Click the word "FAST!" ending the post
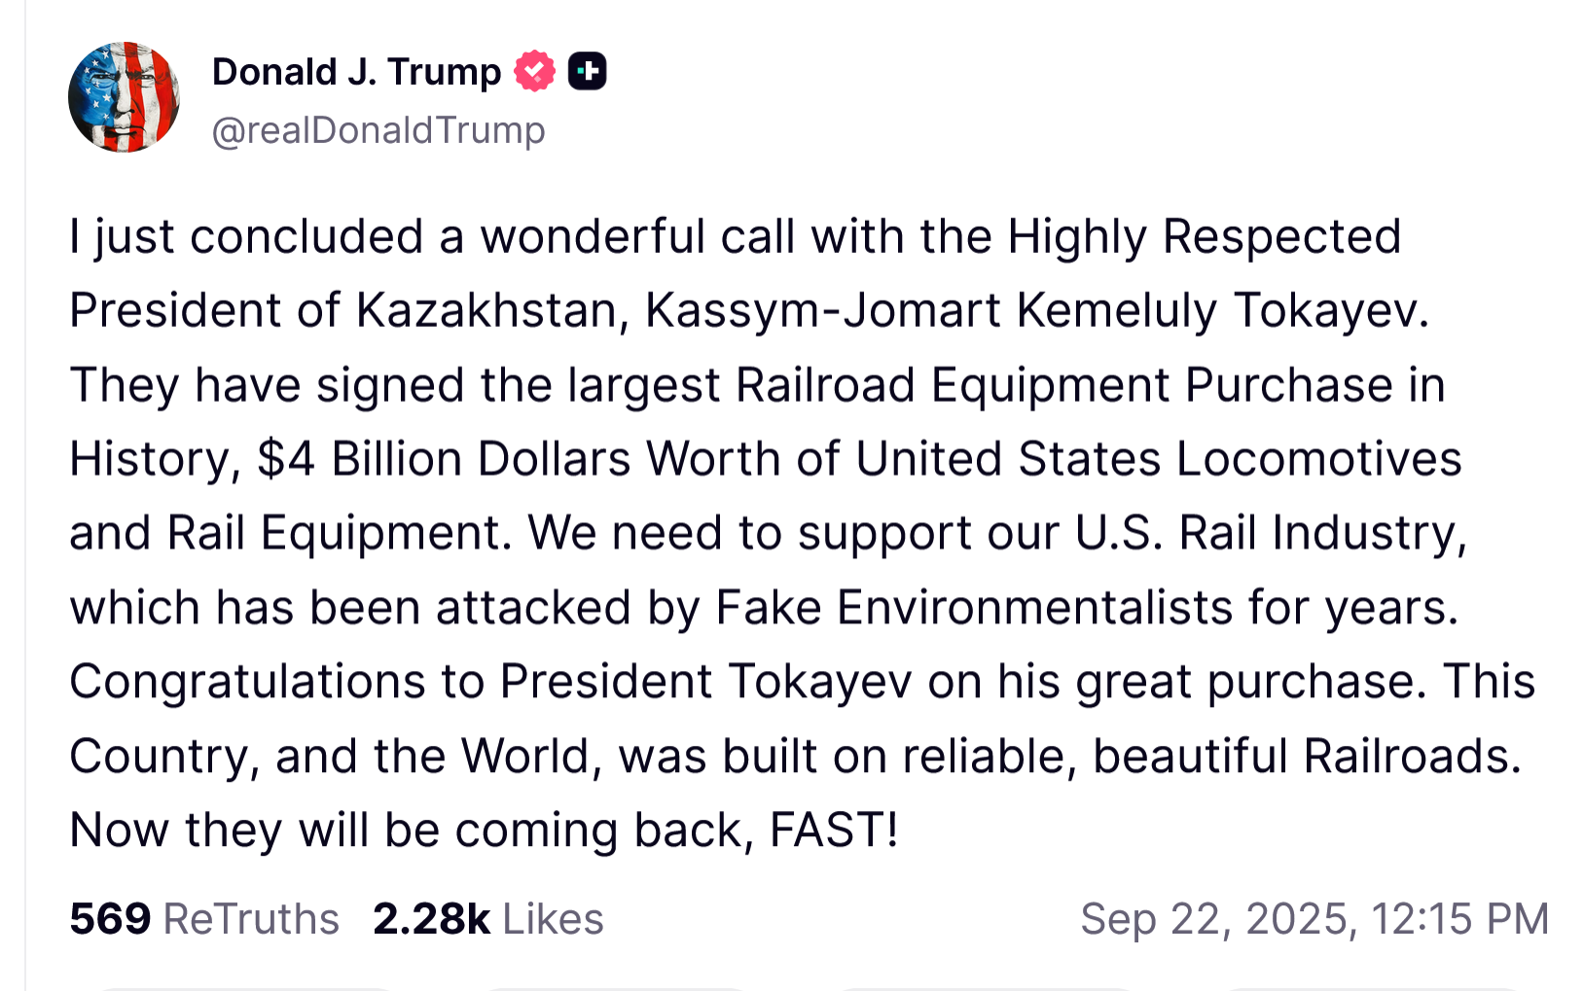 pyautogui.click(x=834, y=830)
